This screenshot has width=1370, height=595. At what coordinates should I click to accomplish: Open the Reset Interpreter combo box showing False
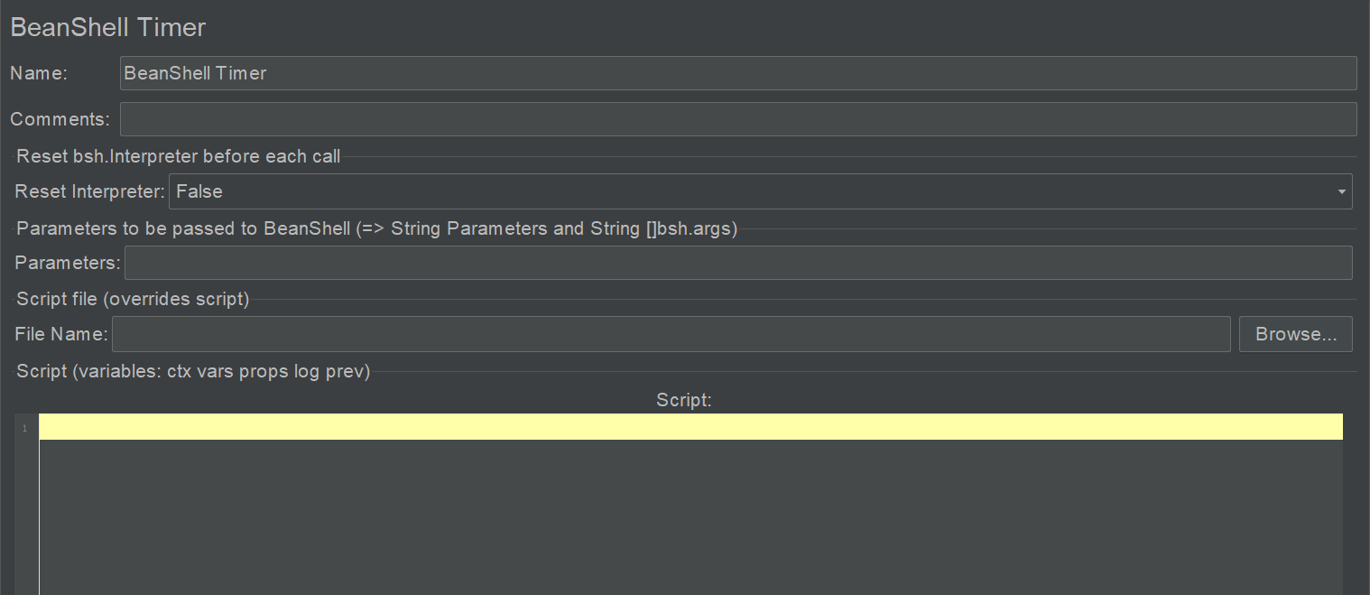pos(760,191)
